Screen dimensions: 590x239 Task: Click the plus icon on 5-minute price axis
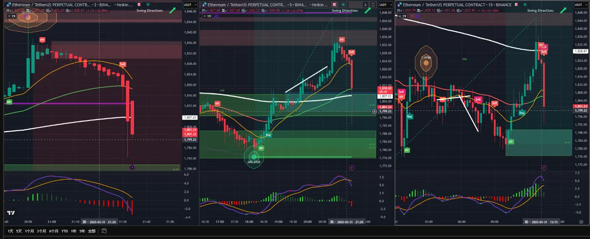[375, 111]
